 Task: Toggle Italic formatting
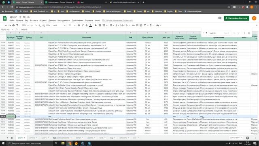[x=83, y=25]
